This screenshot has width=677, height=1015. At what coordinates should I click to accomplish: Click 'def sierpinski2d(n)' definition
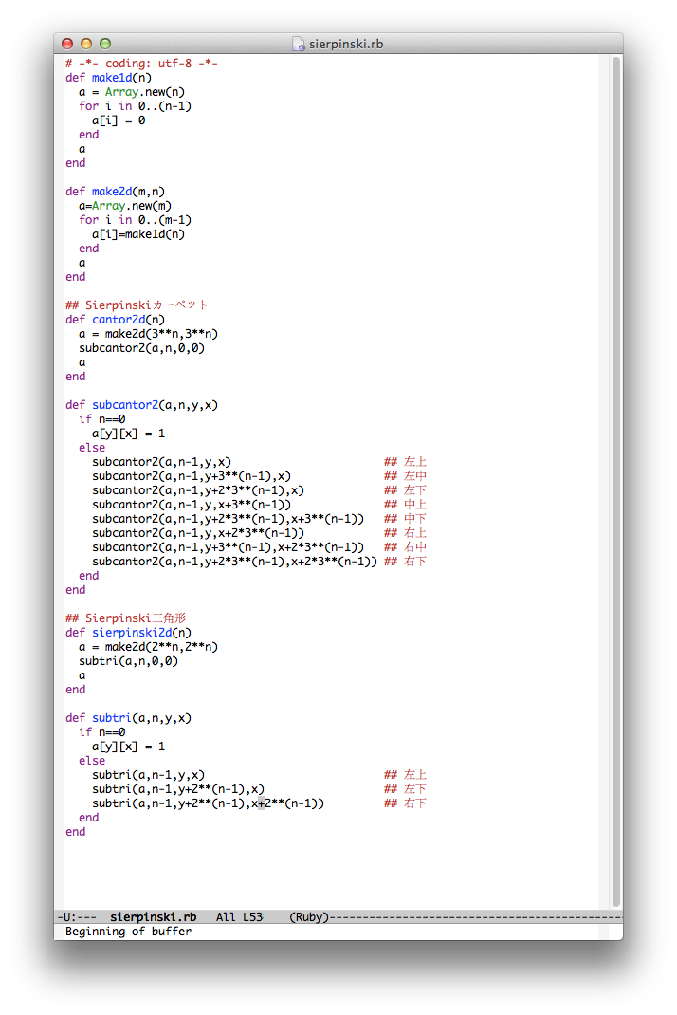tap(128, 633)
